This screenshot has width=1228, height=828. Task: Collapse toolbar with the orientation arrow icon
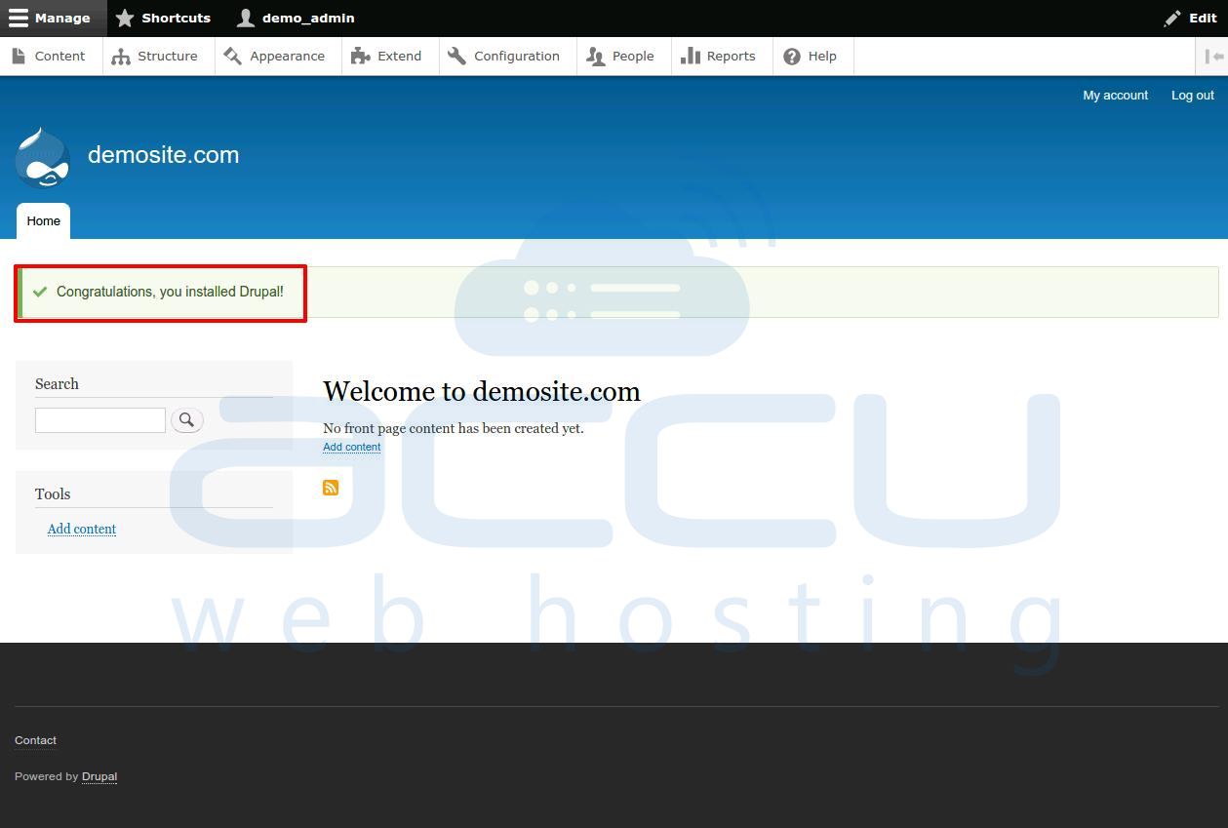1212,56
